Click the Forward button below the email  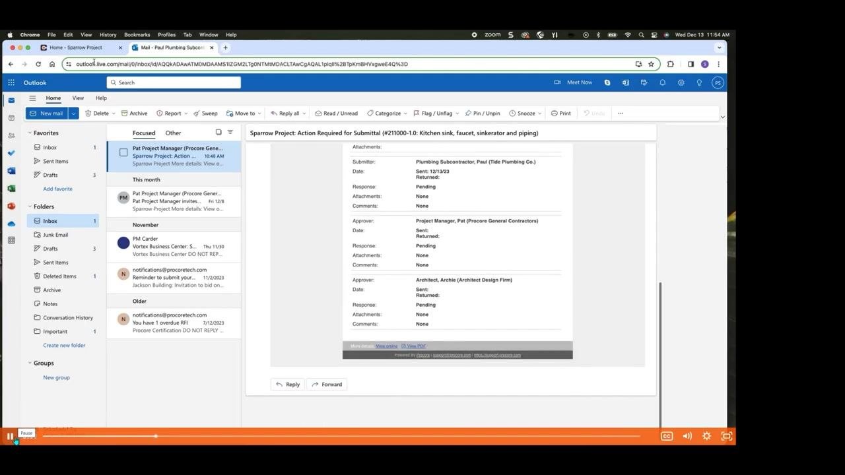point(327,385)
